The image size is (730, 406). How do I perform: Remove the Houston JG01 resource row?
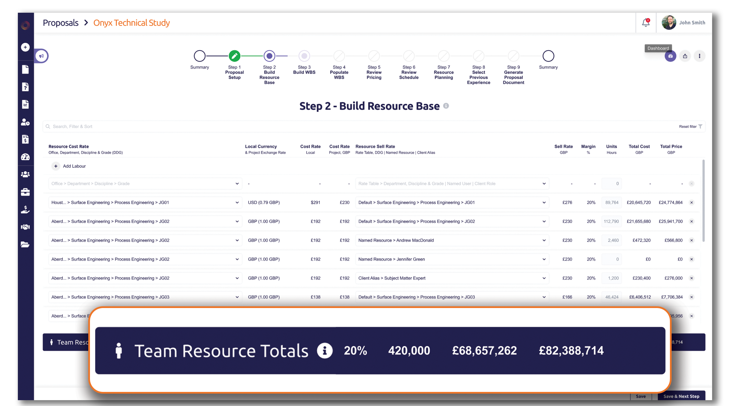pyautogui.click(x=692, y=202)
